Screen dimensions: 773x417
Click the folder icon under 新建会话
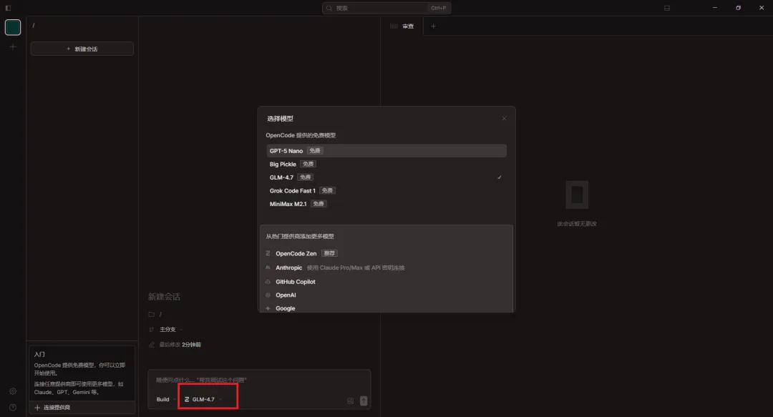coord(151,315)
